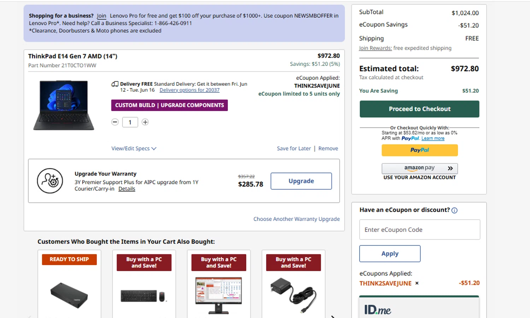Viewport: 530px width, 318px height.
Task: Click READY TO SHIP badge
Action: pos(69,259)
